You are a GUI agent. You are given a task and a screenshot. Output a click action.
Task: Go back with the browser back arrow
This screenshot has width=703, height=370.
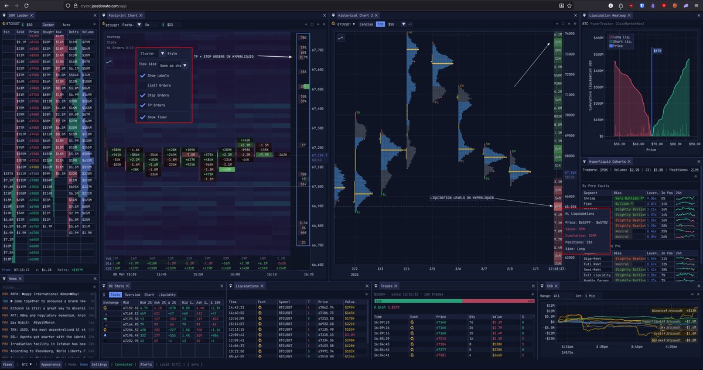(x=6, y=6)
